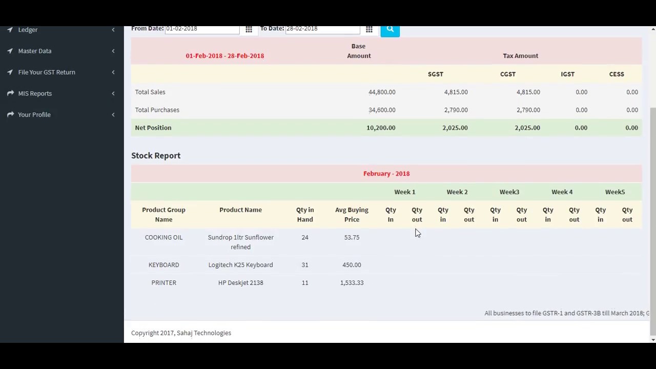Click the Total Purchases row label

pos(157,110)
